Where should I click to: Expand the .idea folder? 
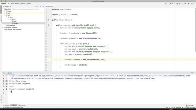click(5, 11)
